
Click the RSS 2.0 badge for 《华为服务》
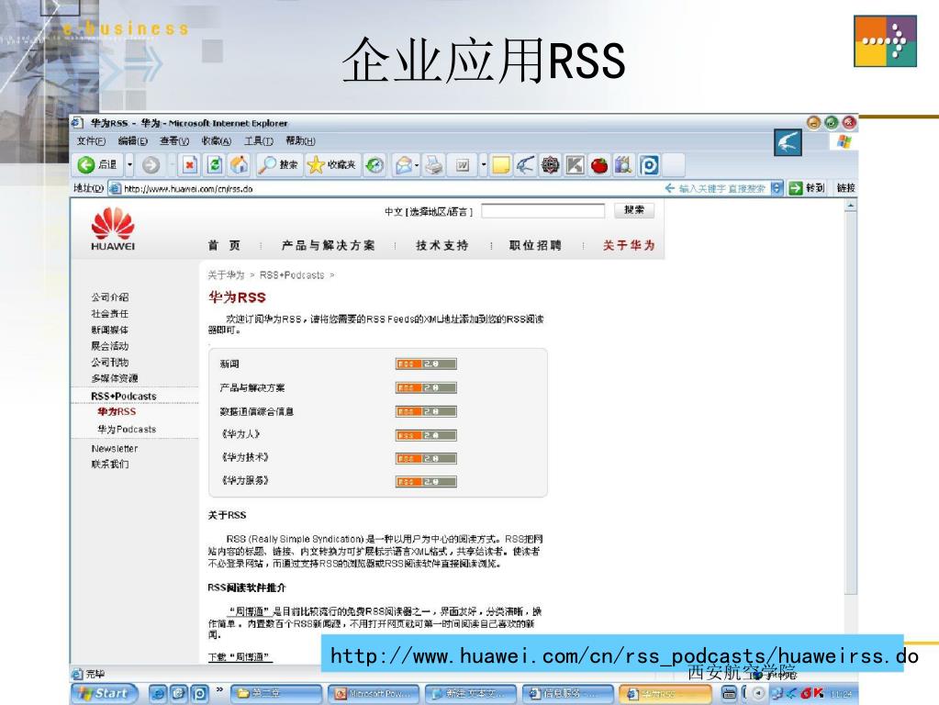(x=426, y=482)
